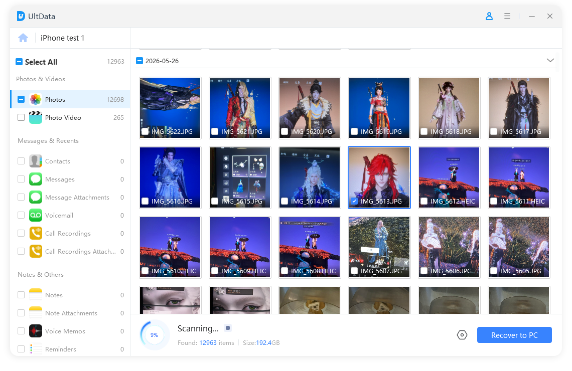The width and height of the screenshot is (572, 371).
Task: Click the Message Attachments icon
Action: pos(36,197)
